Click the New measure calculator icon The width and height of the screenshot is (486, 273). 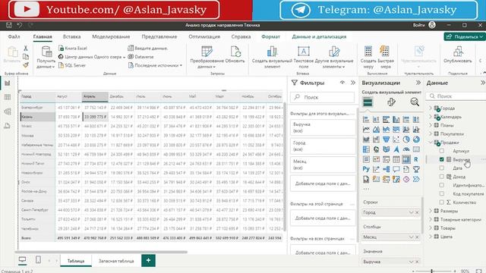click(x=368, y=58)
